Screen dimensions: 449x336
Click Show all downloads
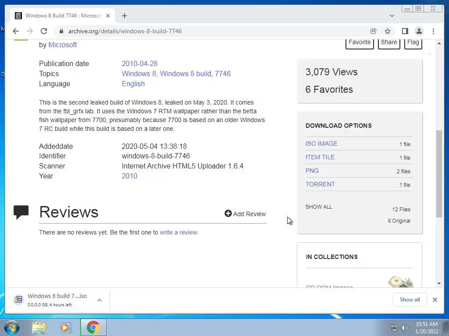410,299
